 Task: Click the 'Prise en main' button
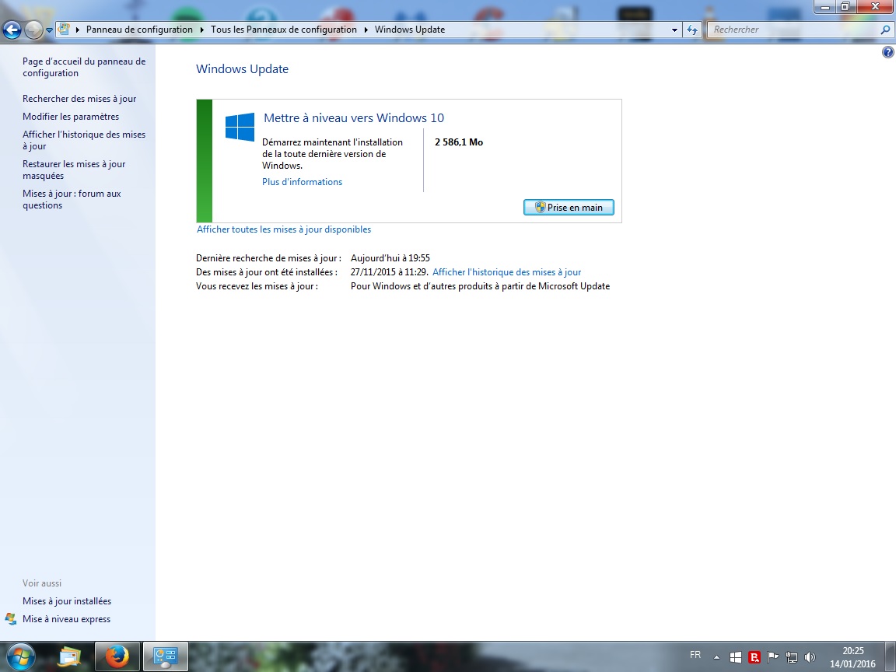[569, 208]
